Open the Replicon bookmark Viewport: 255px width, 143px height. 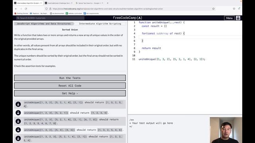coord(39,14)
